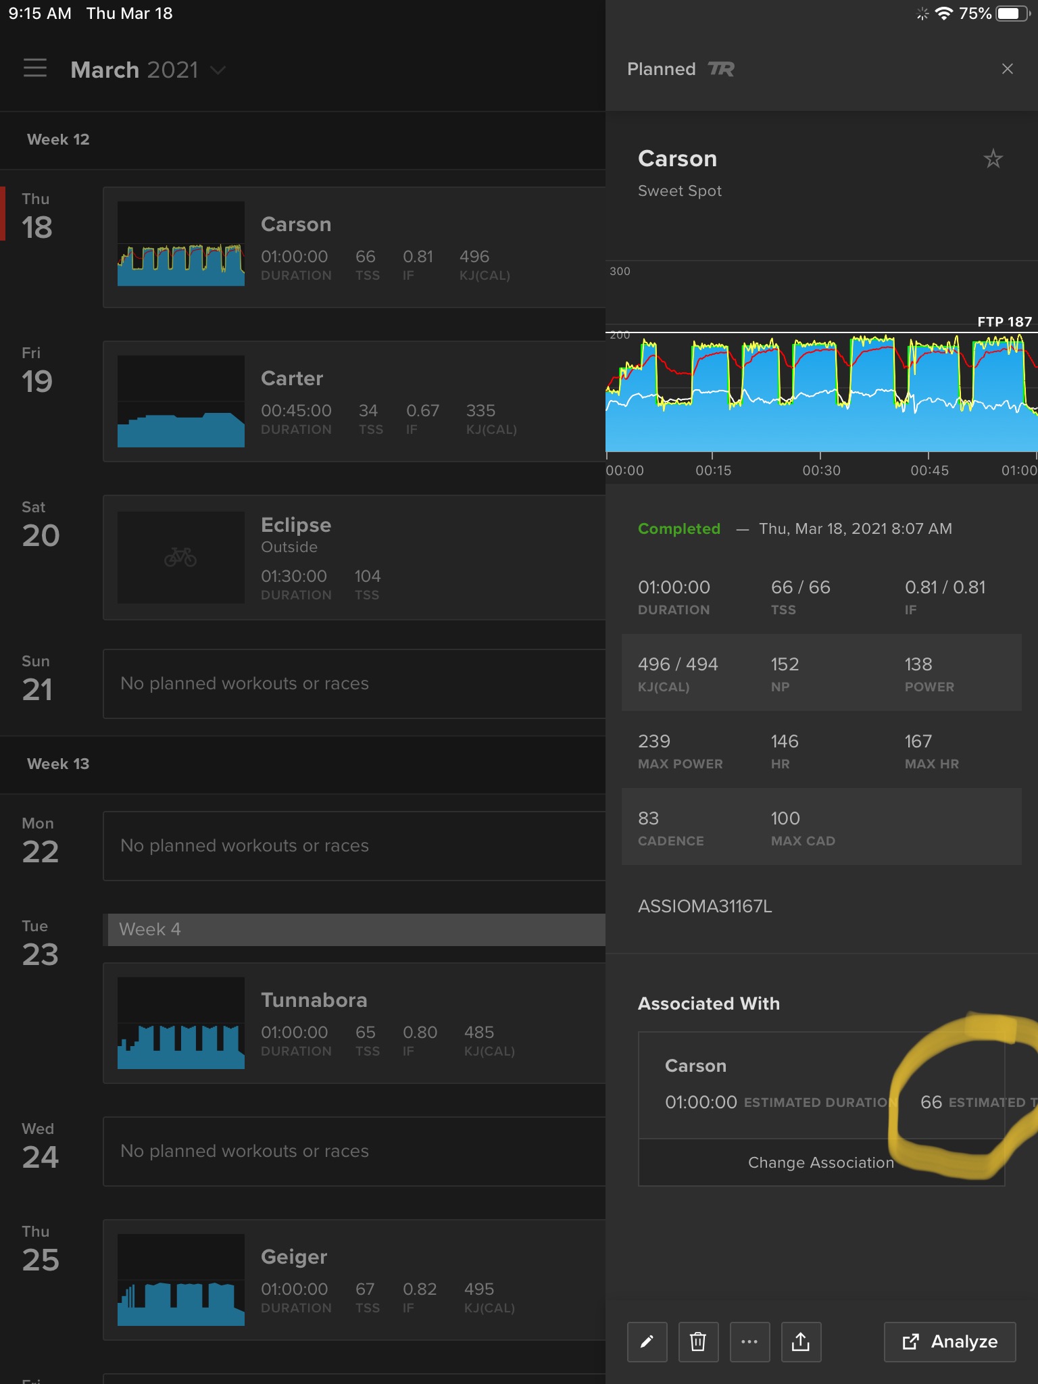The height and width of the screenshot is (1384, 1038).
Task: Open the hamburger navigation menu
Action: [35, 68]
